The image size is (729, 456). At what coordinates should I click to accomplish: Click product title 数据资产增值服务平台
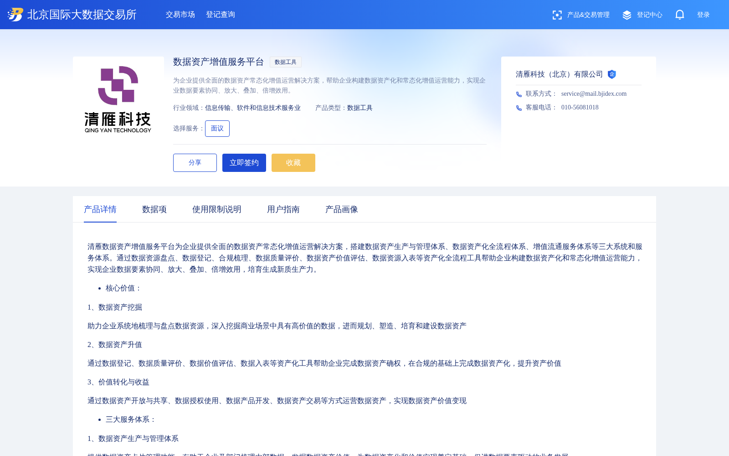[219, 62]
